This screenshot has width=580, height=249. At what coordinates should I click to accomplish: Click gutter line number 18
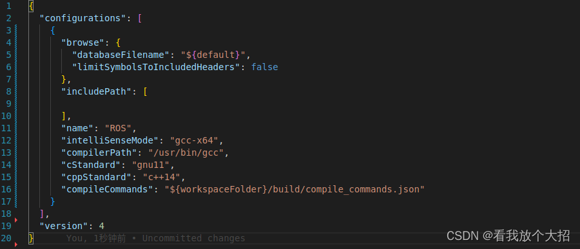pyautogui.click(x=6, y=214)
